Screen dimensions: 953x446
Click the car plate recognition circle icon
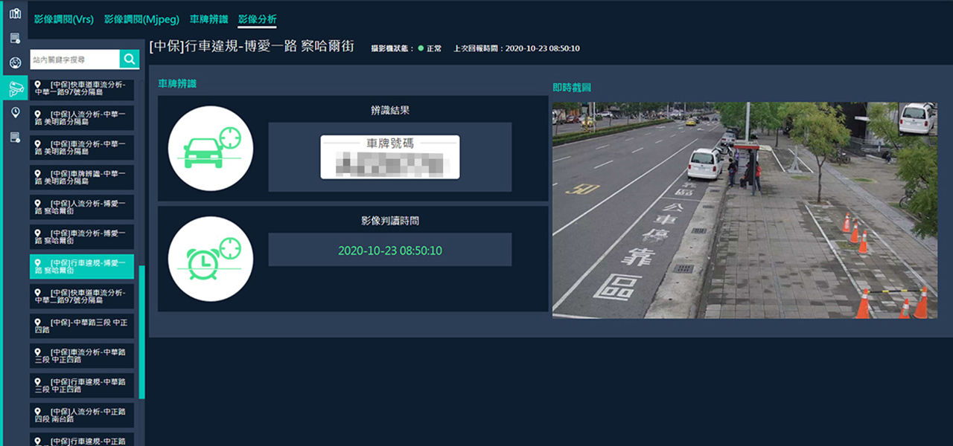point(211,148)
